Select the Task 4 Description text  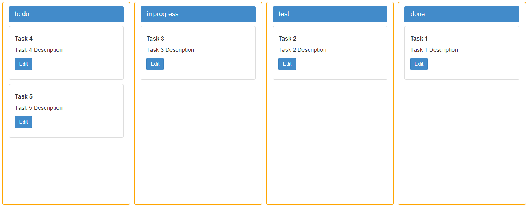pyautogui.click(x=39, y=50)
